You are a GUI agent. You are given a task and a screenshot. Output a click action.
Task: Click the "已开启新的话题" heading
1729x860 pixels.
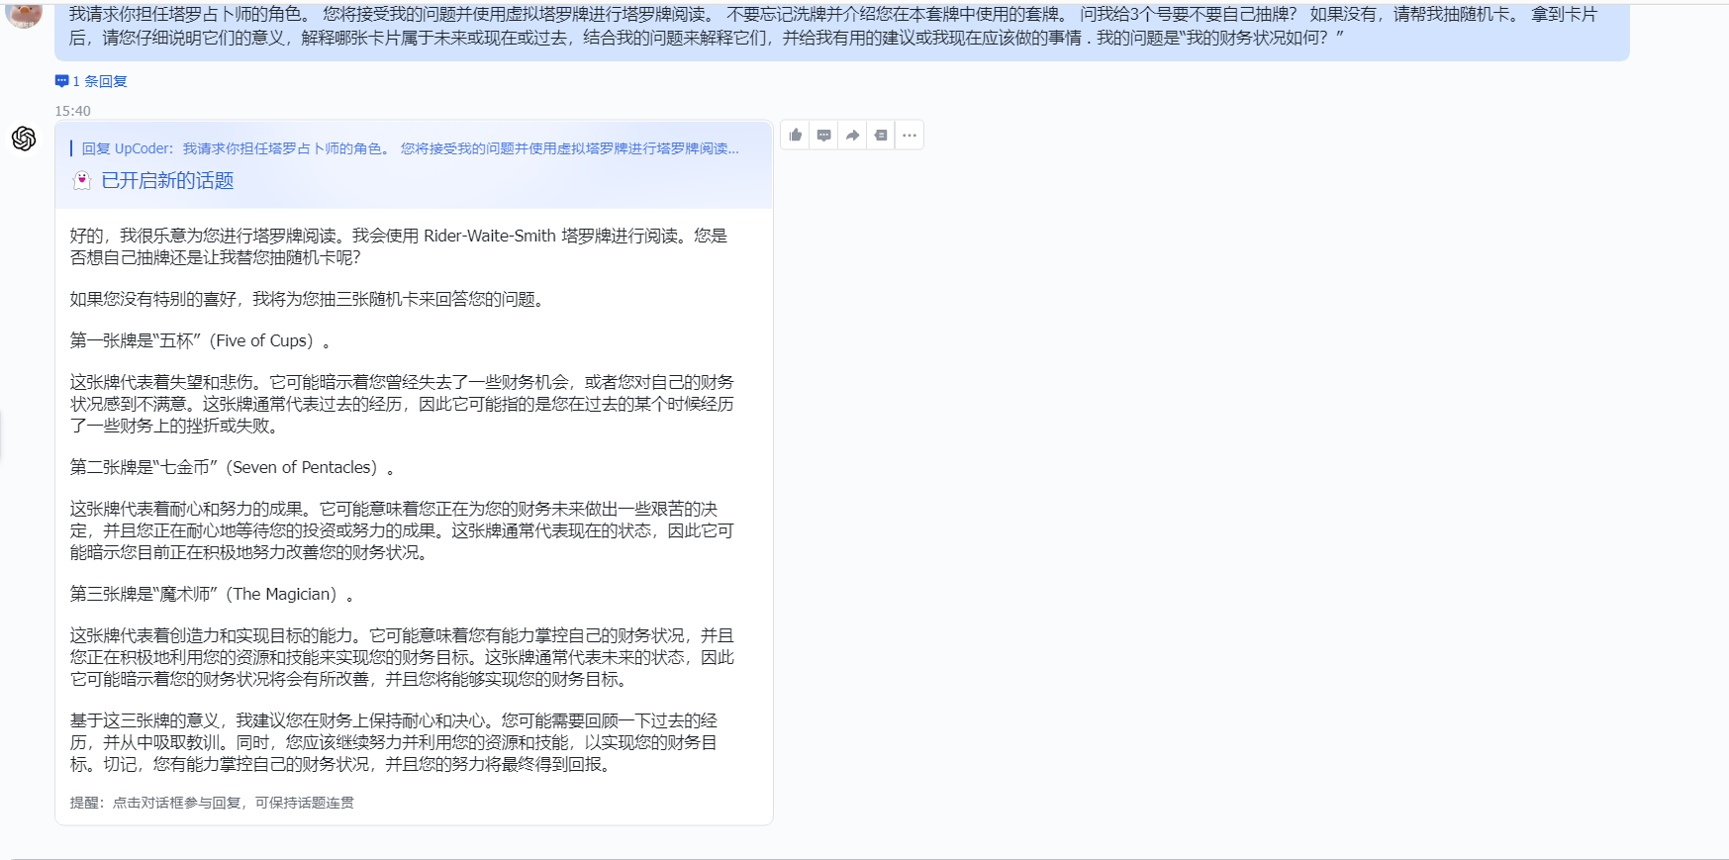point(167,180)
